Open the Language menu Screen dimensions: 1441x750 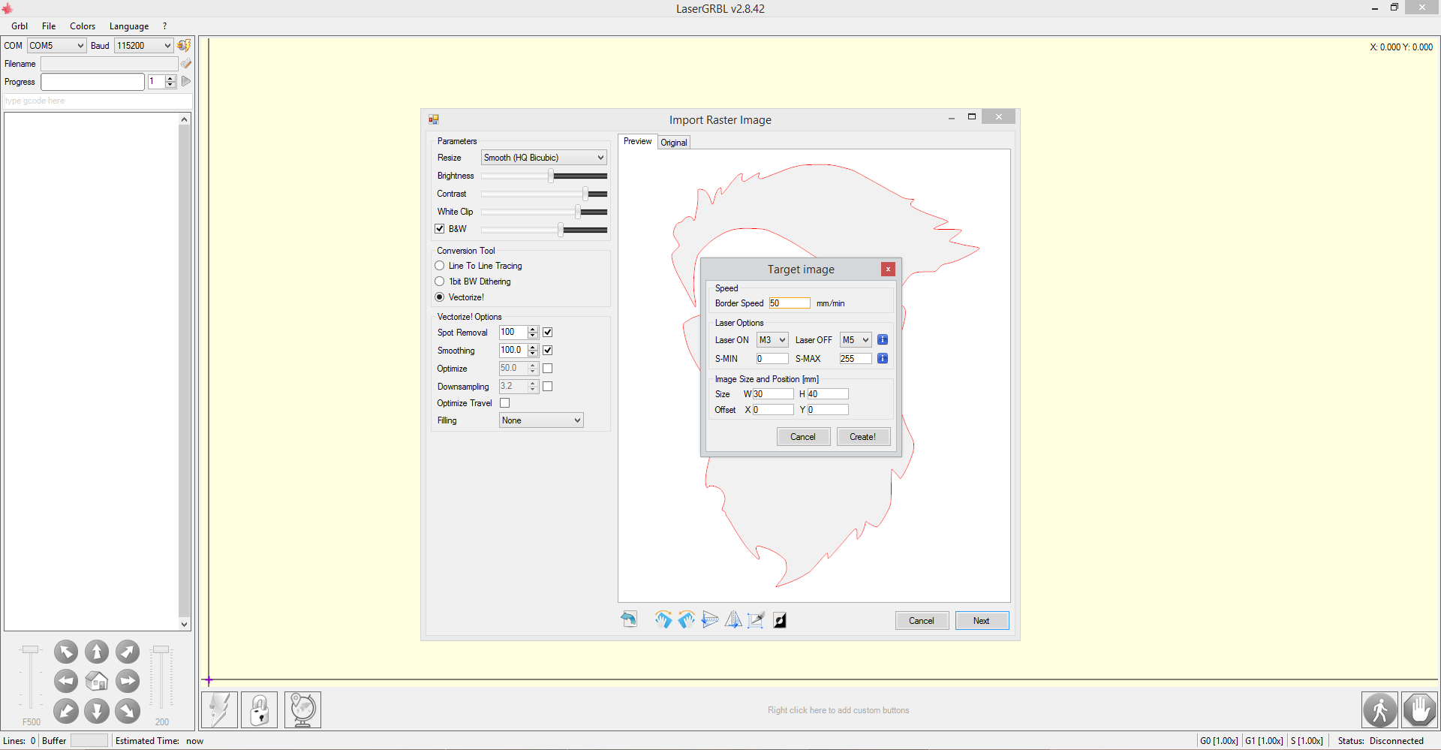(x=129, y=26)
